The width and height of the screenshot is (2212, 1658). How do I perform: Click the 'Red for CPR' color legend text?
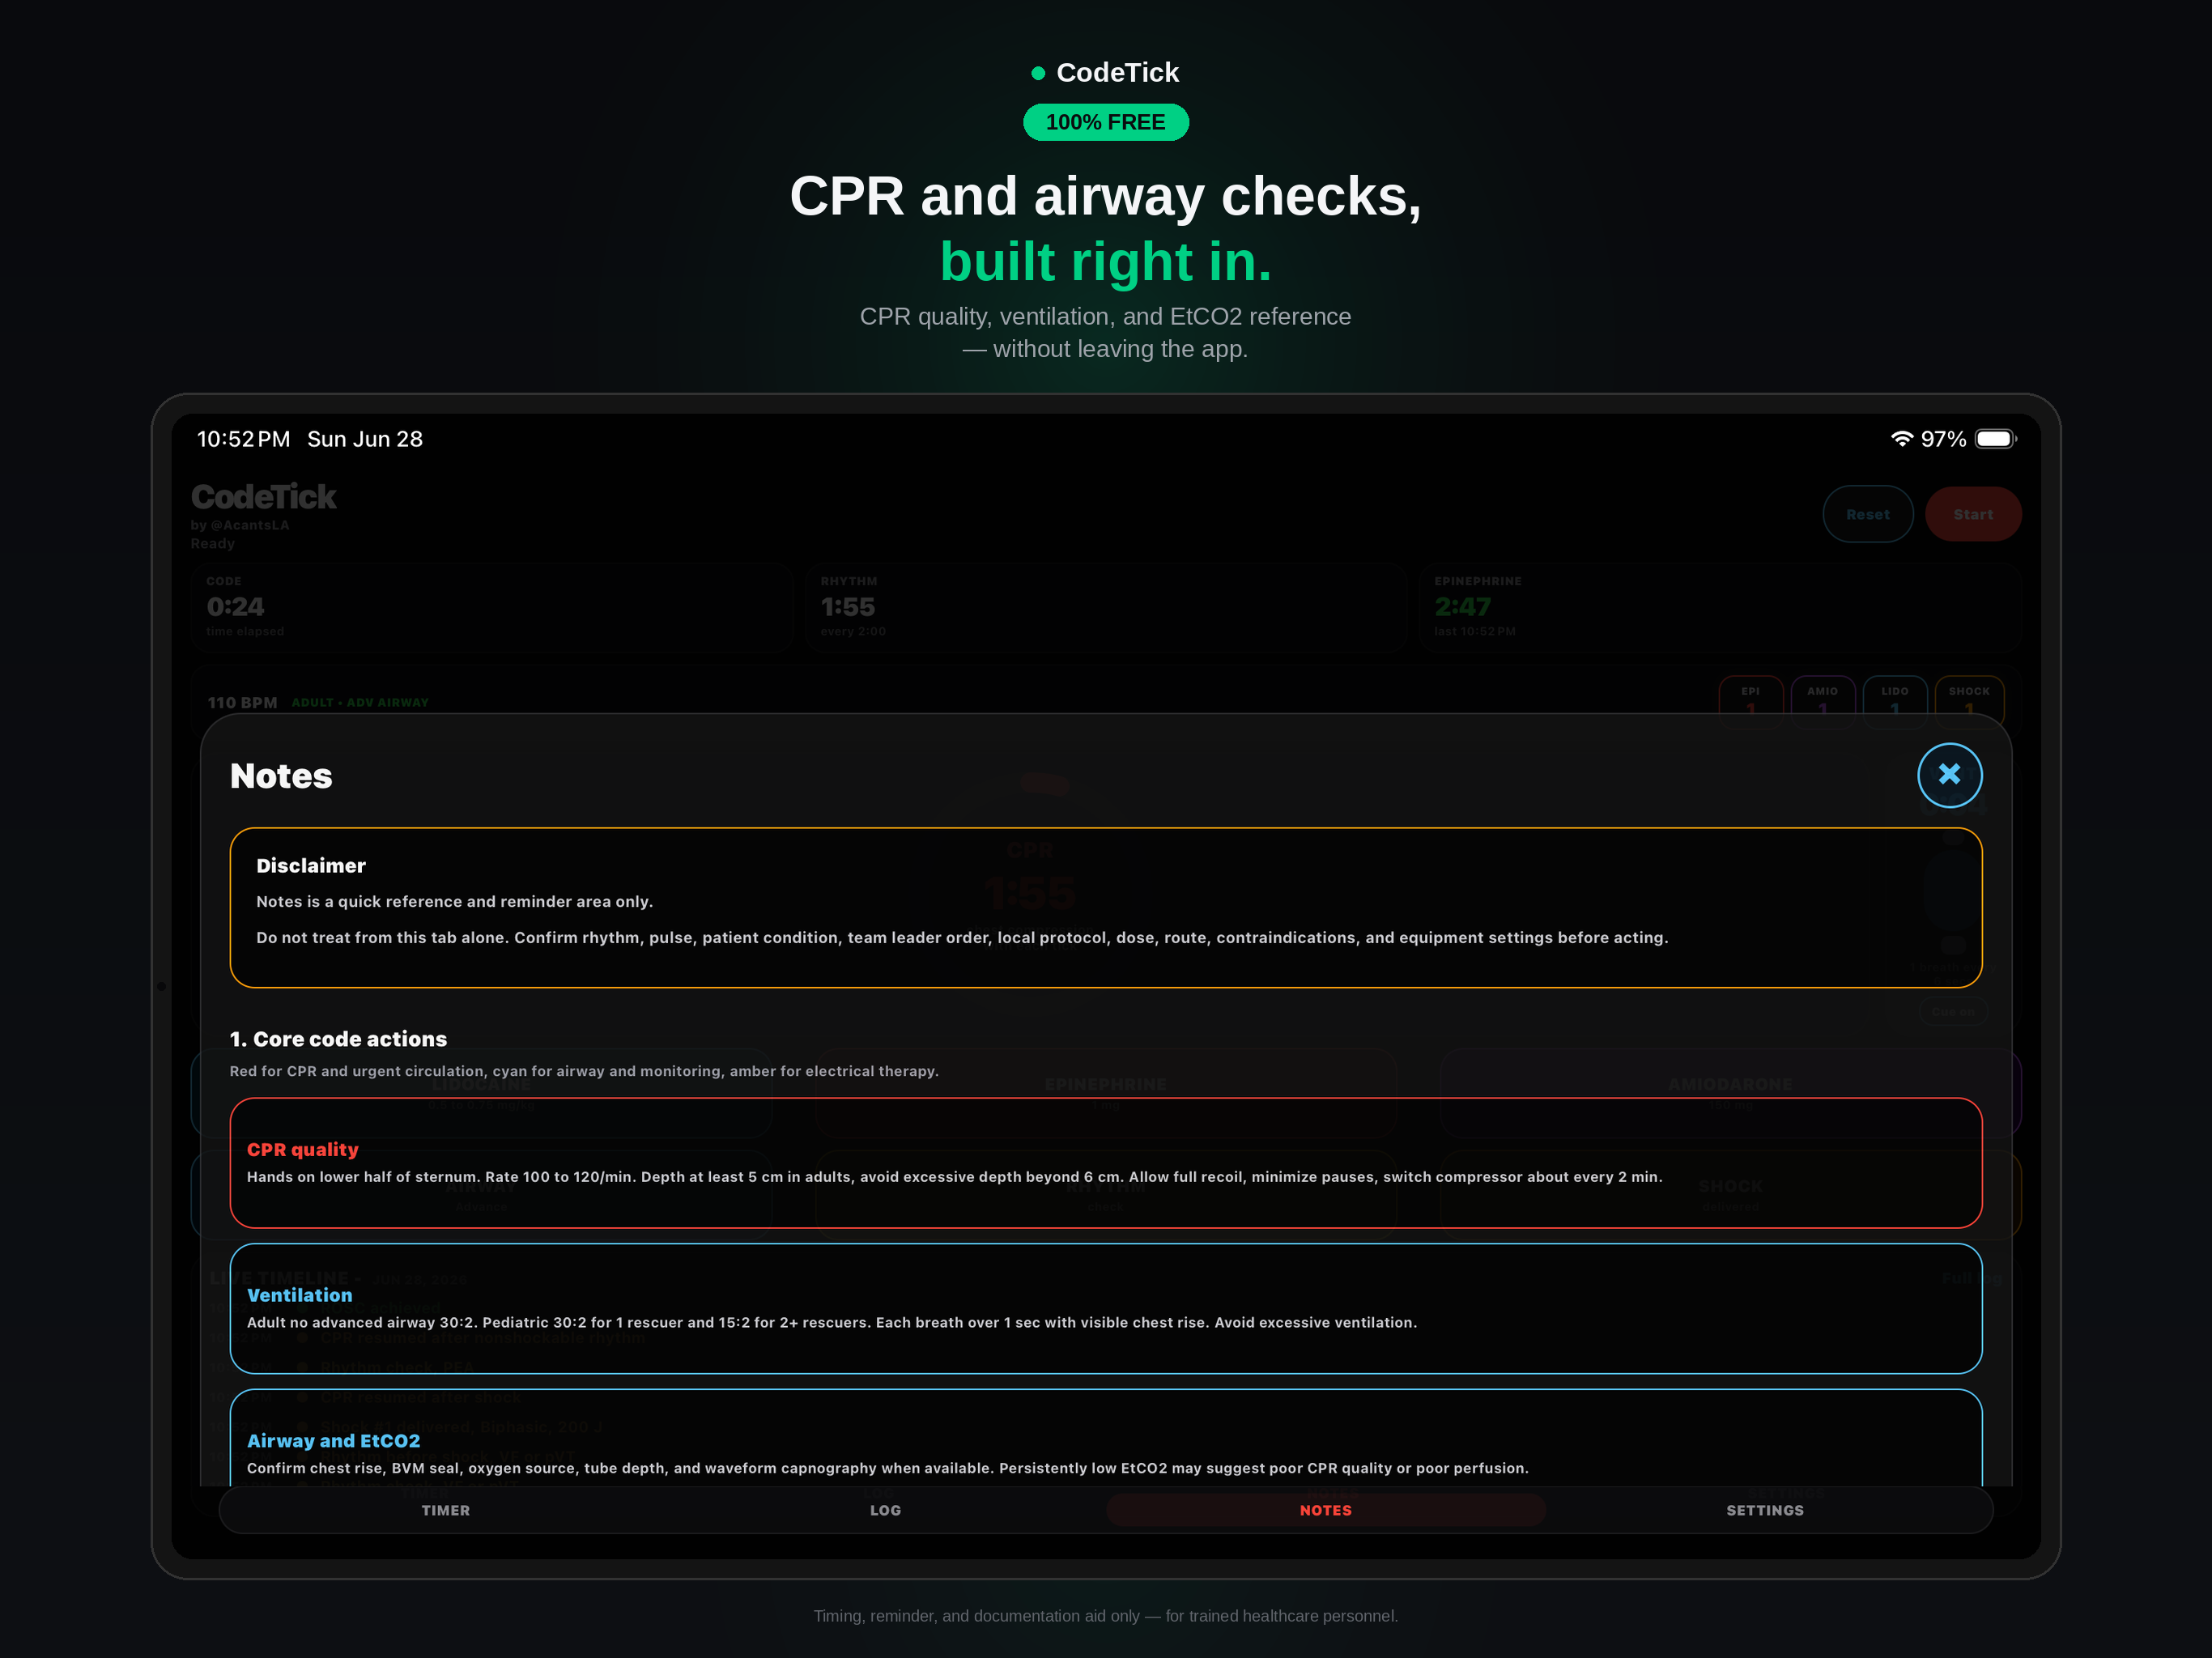point(584,1071)
